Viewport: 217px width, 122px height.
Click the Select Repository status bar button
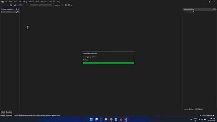(207, 115)
